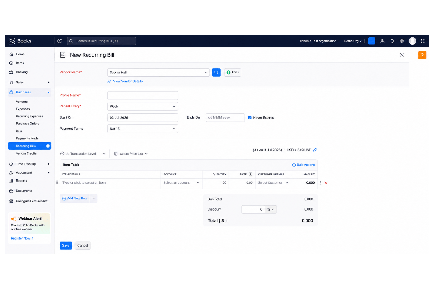Click the magnifier icon in the search bar
This screenshot has height=289, width=434.
click(71, 41)
